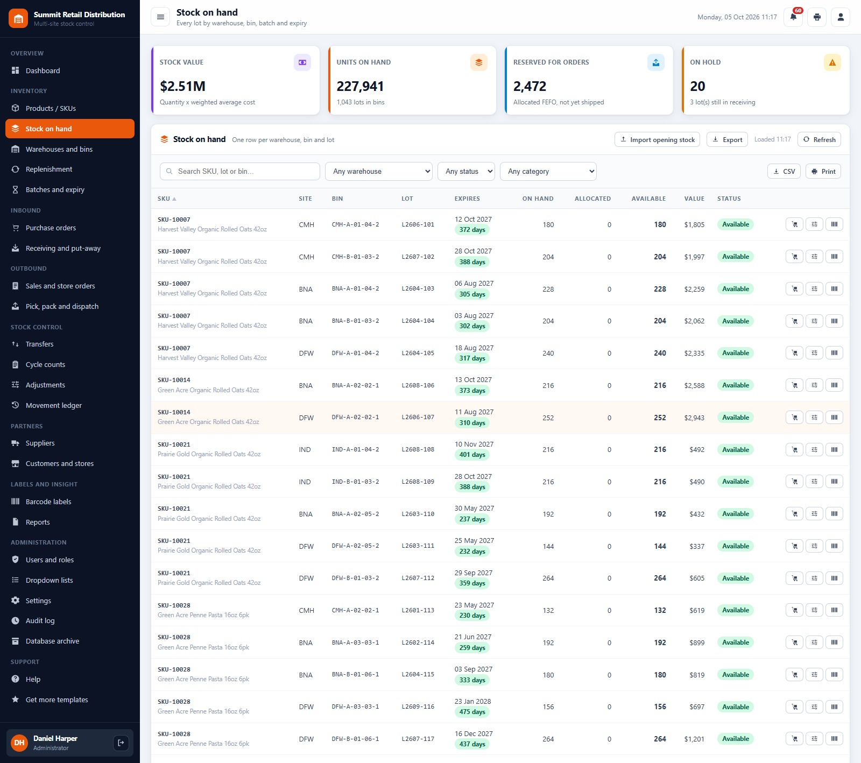
Task: Refresh the stock on hand table
Action: [819, 139]
